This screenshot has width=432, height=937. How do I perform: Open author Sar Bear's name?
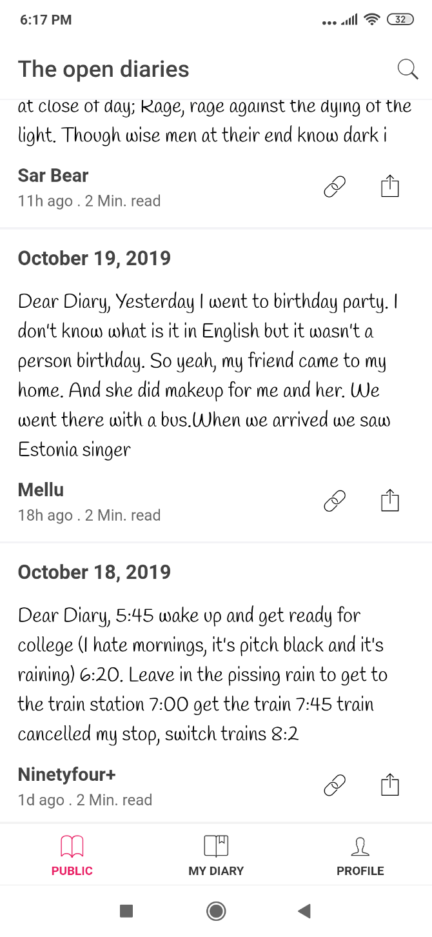(54, 176)
